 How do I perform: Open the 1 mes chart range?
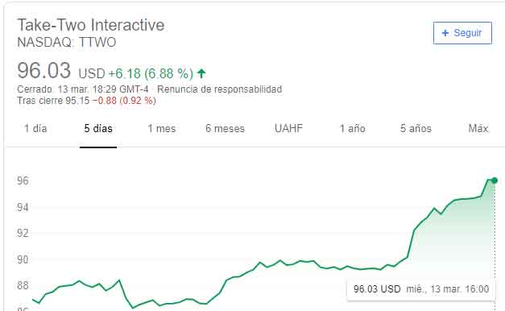point(162,129)
